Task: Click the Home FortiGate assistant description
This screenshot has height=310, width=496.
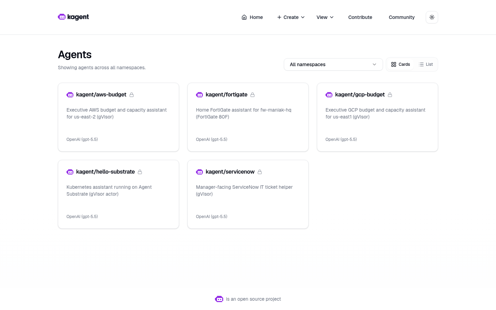Action: (244, 113)
